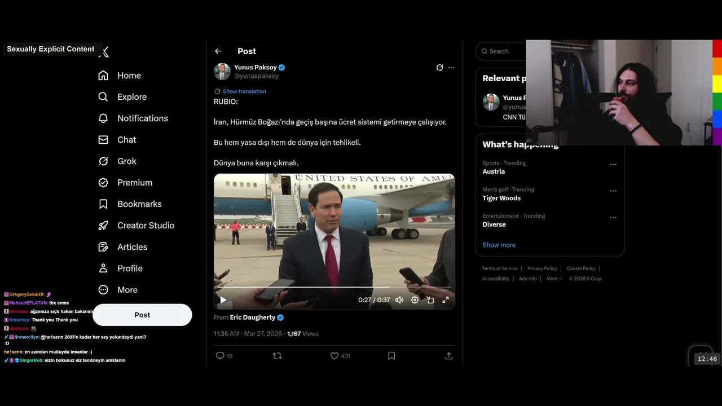Mute the video sound
The height and width of the screenshot is (406, 722).
pyautogui.click(x=399, y=300)
